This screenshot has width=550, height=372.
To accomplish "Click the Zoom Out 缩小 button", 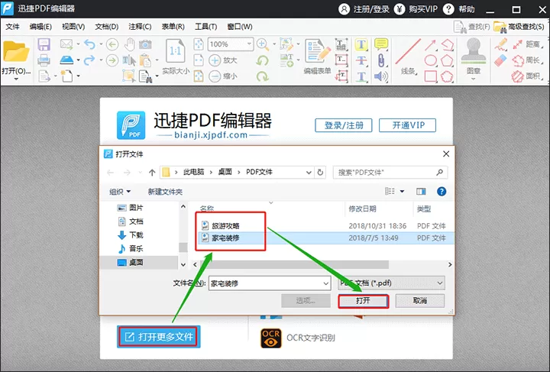I will click(223, 76).
